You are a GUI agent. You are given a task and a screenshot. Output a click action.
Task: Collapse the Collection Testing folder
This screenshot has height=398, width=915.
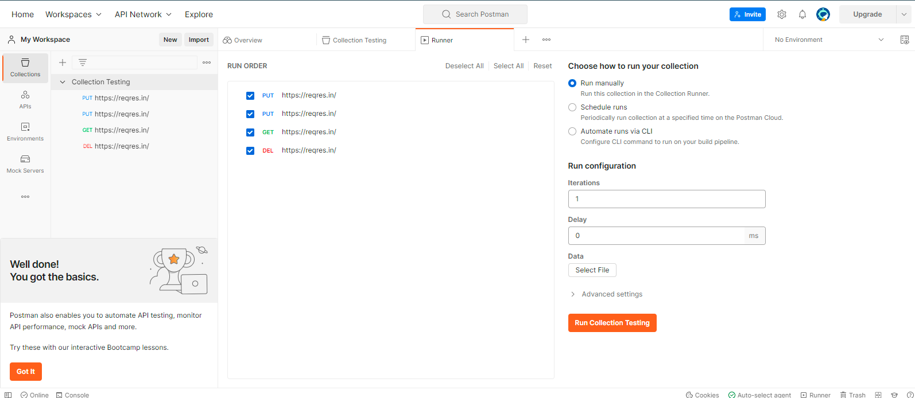(x=63, y=82)
